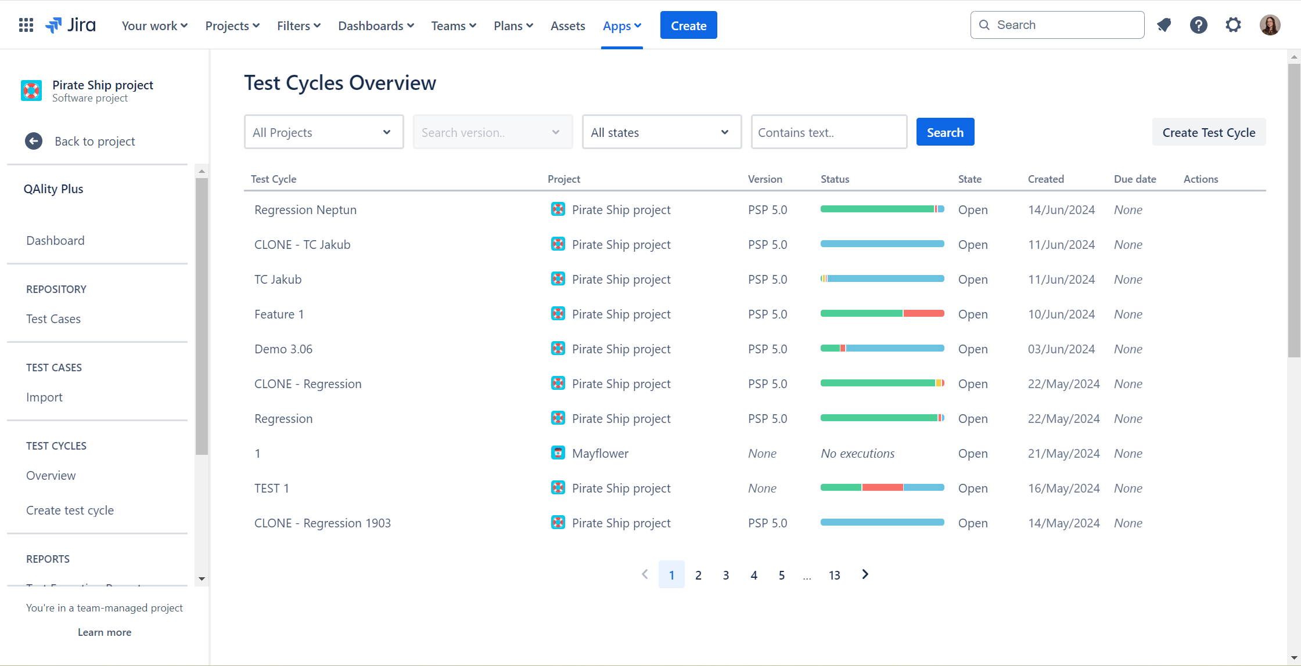This screenshot has height=666, width=1301.
Task: Open Test Execution Report via Learn more link
Action: (x=105, y=632)
